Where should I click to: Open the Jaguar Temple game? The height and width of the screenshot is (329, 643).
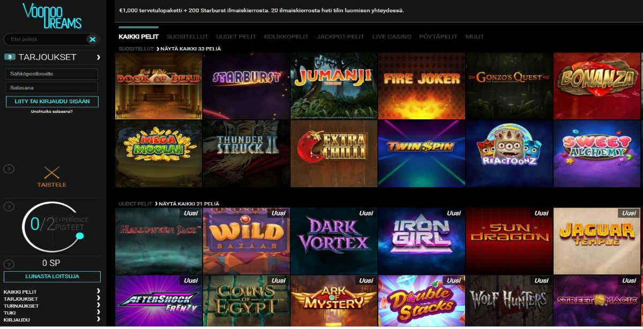pos(597,241)
